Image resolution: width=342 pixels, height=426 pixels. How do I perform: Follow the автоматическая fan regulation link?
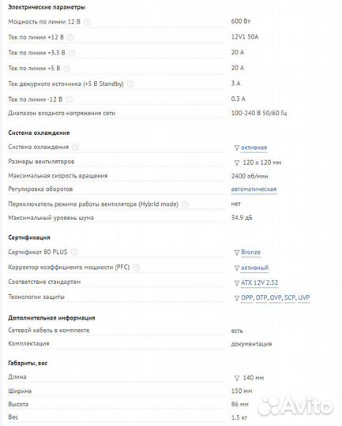click(x=254, y=189)
